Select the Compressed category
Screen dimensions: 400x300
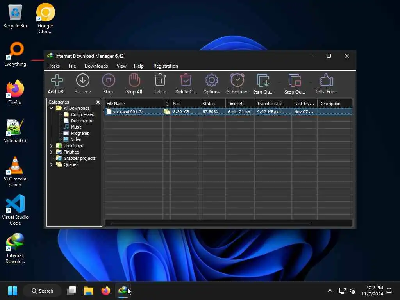pyautogui.click(x=82, y=114)
